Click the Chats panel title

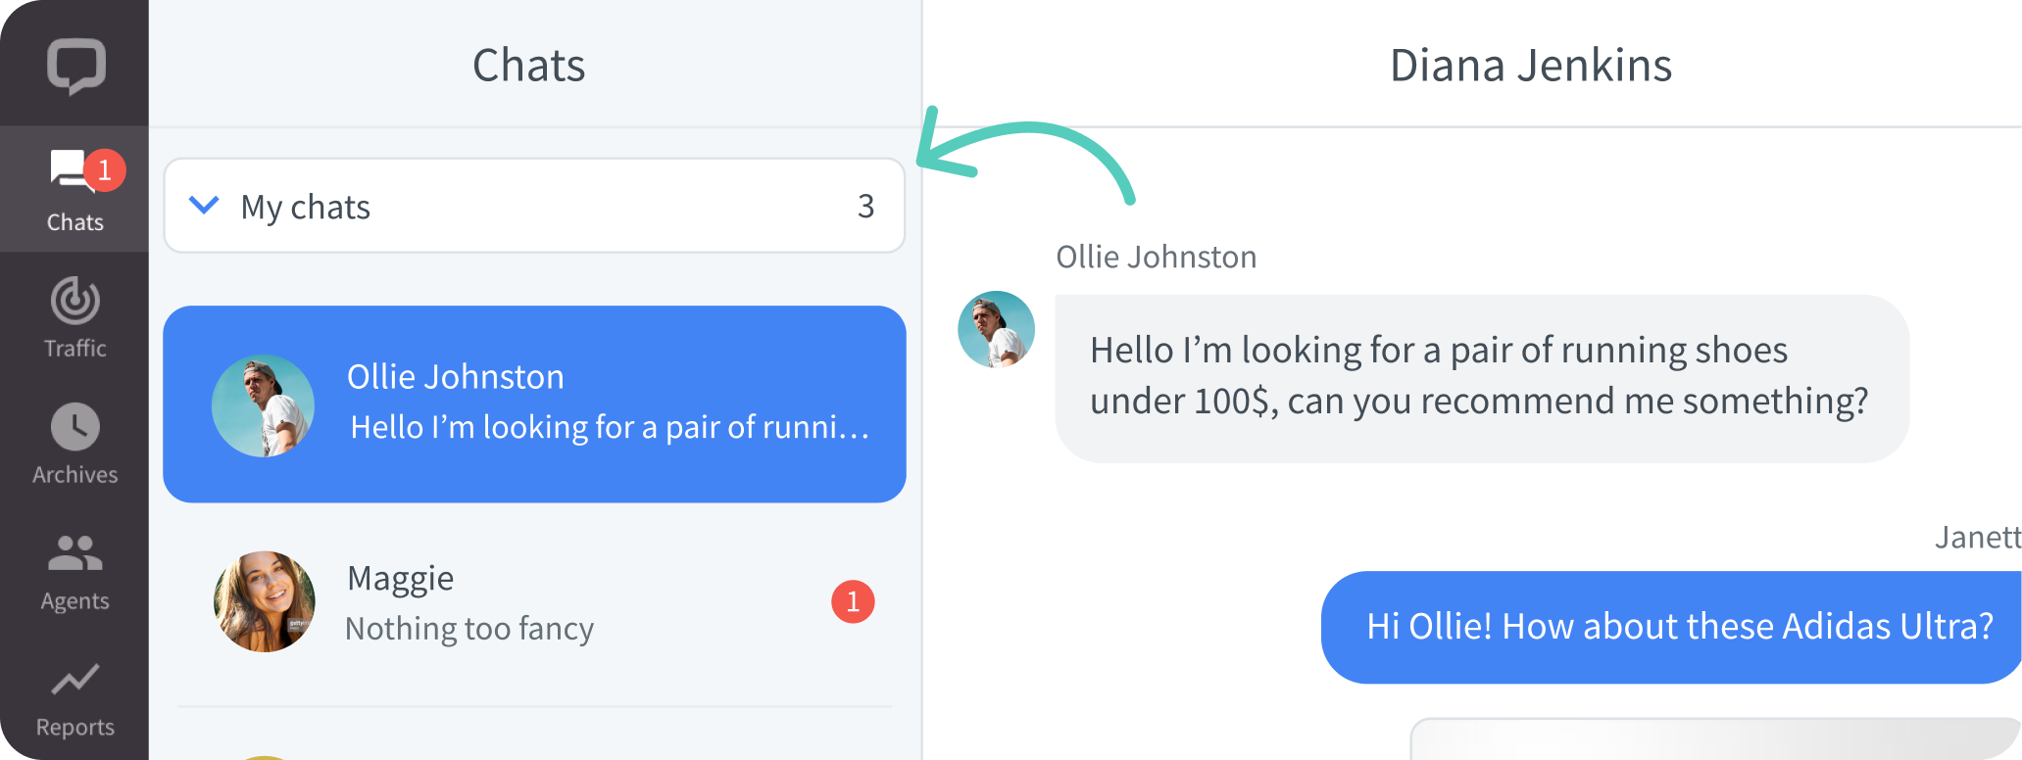point(529,65)
